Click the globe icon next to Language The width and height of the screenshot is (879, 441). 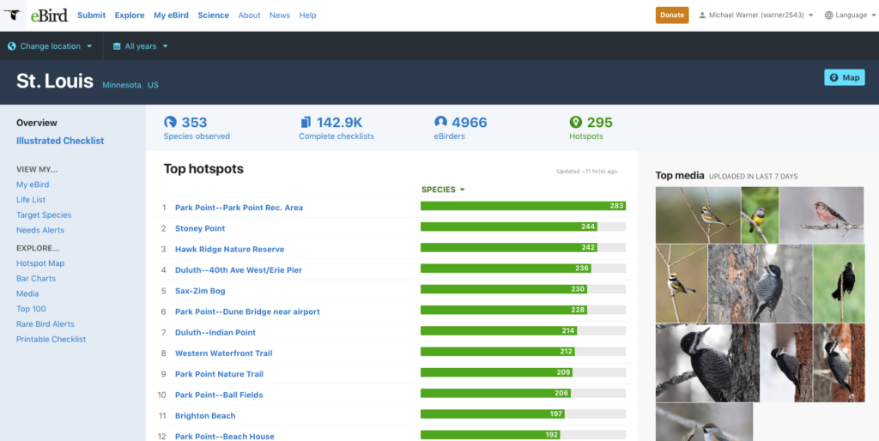coord(828,15)
